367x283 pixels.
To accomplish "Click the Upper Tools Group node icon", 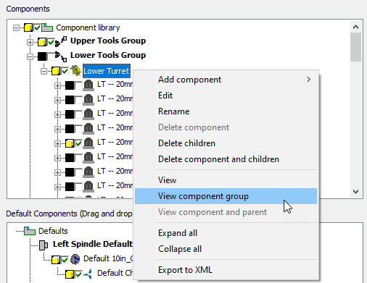I will click(x=61, y=41).
